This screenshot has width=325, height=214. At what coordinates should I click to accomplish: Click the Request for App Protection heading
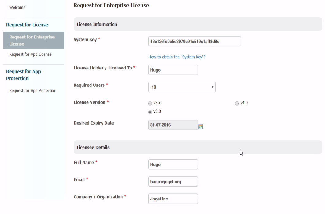pyautogui.click(x=23, y=75)
